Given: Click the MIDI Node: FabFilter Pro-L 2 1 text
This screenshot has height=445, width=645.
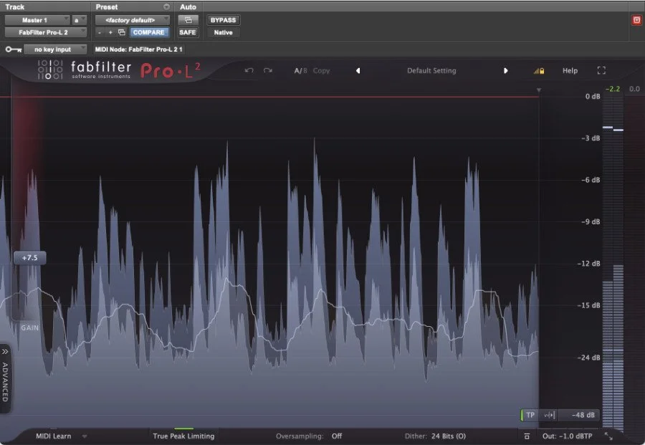Looking at the screenshot, I should pyautogui.click(x=138, y=49).
